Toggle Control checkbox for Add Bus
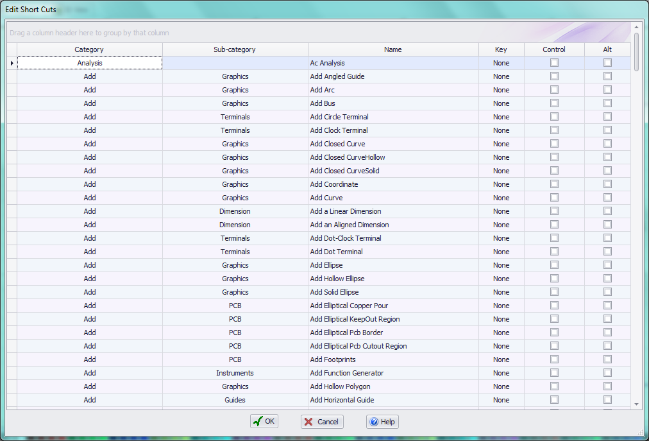The height and width of the screenshot is (441, 649). pyautogui.click(x=554, y=103)
